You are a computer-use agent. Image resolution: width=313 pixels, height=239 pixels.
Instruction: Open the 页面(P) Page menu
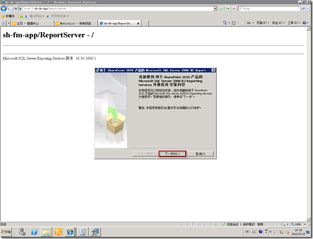click(263, 23)
